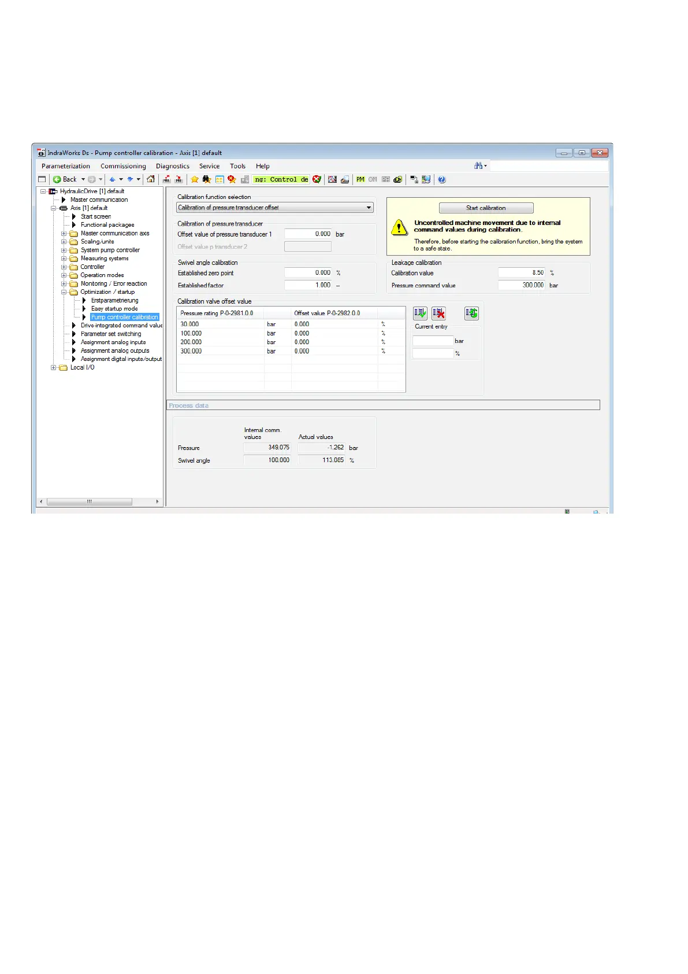
Task: Click Offset value of pressure transducer 1 field
Action: coord(308,234)
